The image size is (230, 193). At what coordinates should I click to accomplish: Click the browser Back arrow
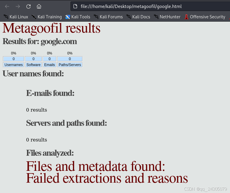(x=7, y=7)
